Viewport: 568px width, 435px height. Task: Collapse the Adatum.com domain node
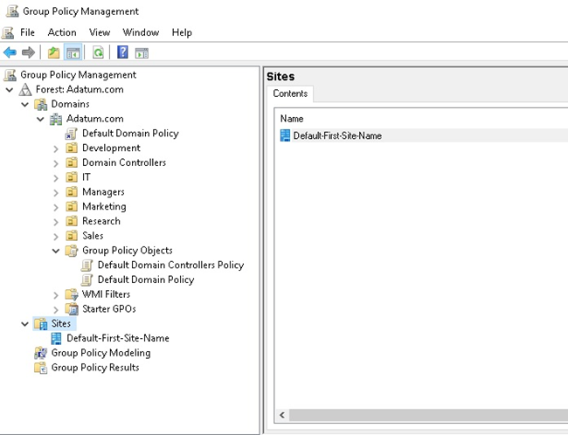click(x=40, y=119)
